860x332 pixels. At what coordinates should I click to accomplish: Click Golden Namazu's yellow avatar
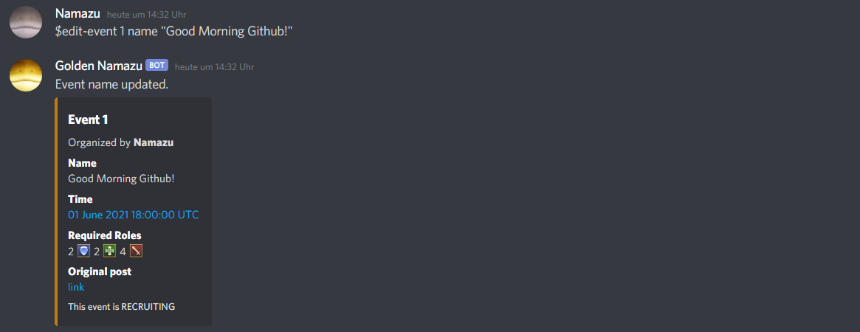click(26, 75)
